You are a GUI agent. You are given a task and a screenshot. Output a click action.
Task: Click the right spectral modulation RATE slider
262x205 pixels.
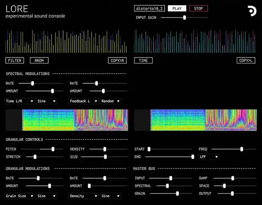(105, 83)
